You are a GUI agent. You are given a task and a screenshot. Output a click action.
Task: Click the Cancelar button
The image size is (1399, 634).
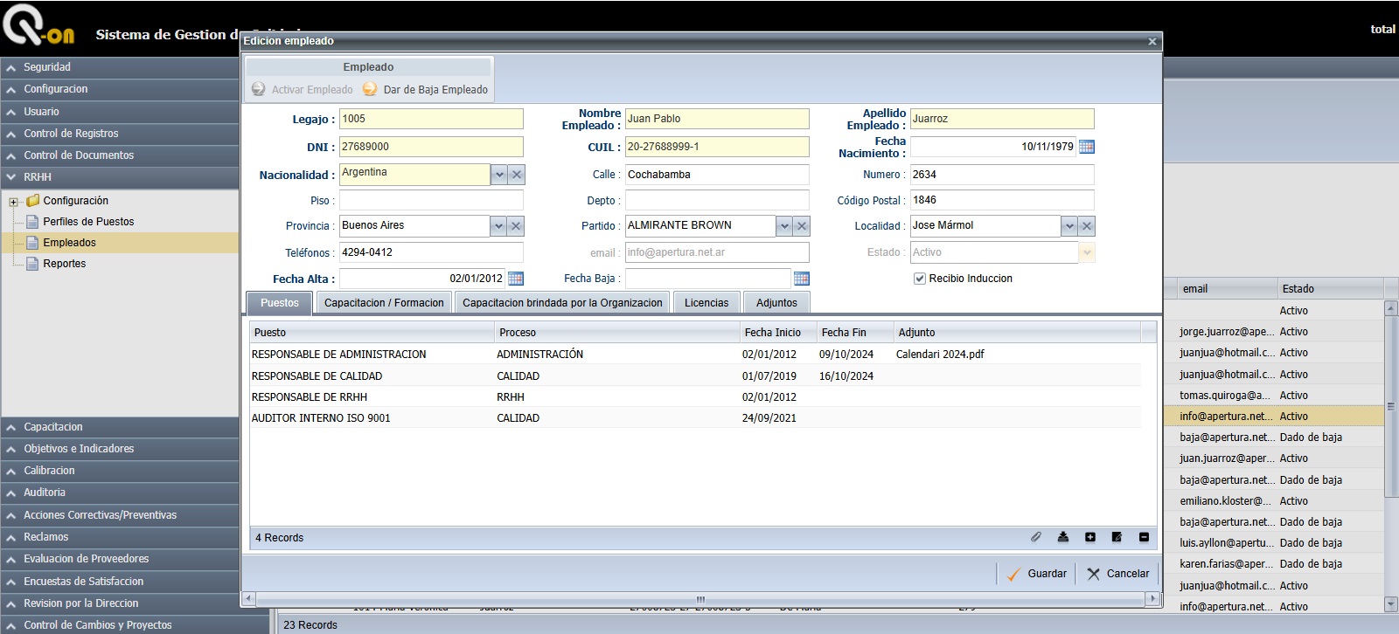(1118, 574)
